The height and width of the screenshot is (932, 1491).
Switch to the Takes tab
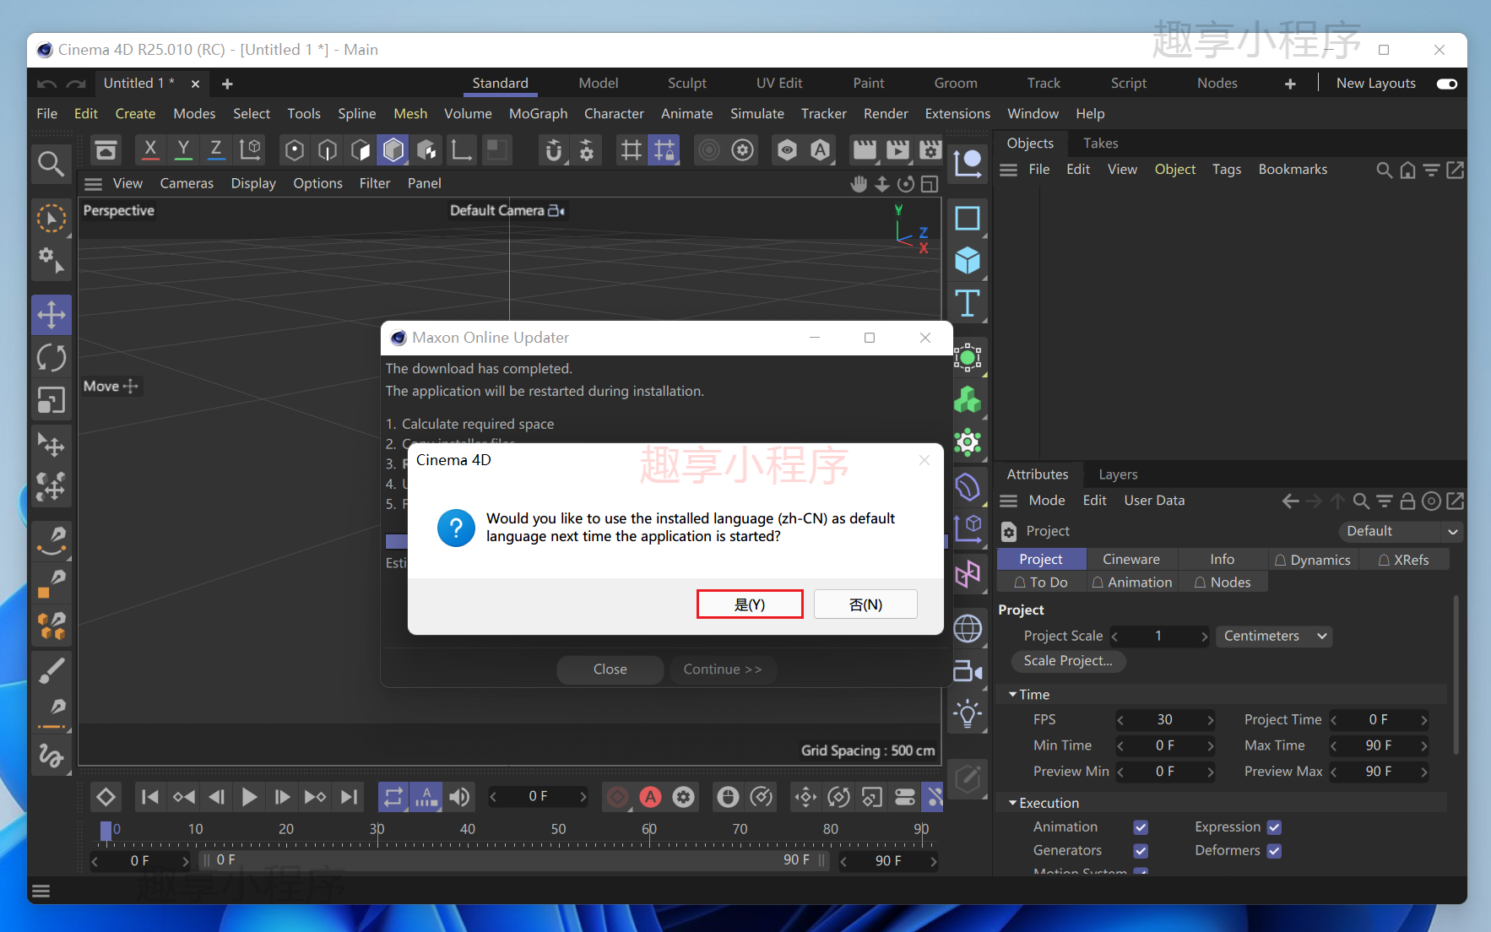click(x=1100, y=144)
